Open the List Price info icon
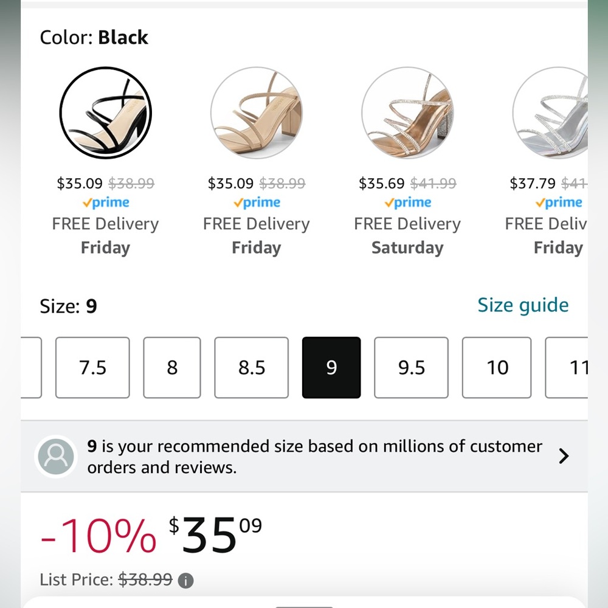 185,581
